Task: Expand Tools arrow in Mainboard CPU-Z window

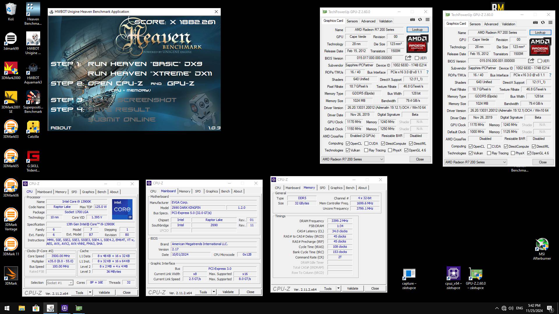Action: (214, 292)
